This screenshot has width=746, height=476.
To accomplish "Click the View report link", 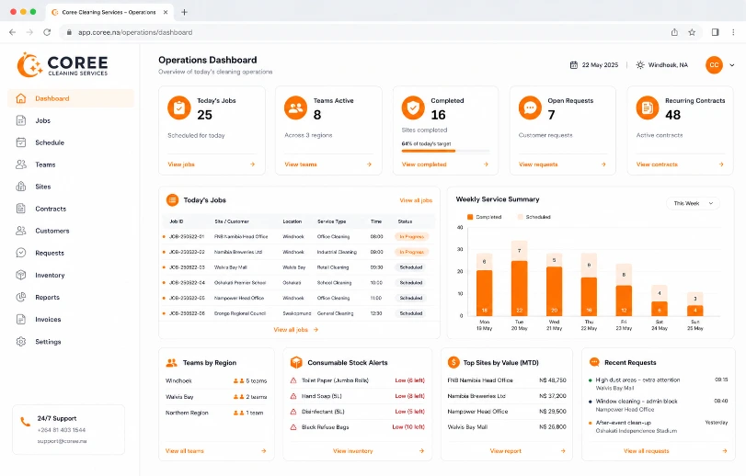I will [x=506, y=451].
